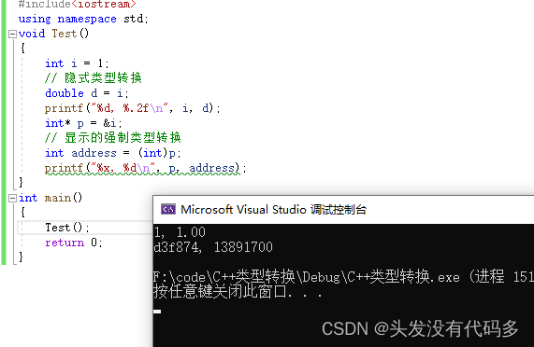
Task: Click the 'return 0;' statement
Action: [74, 243]
